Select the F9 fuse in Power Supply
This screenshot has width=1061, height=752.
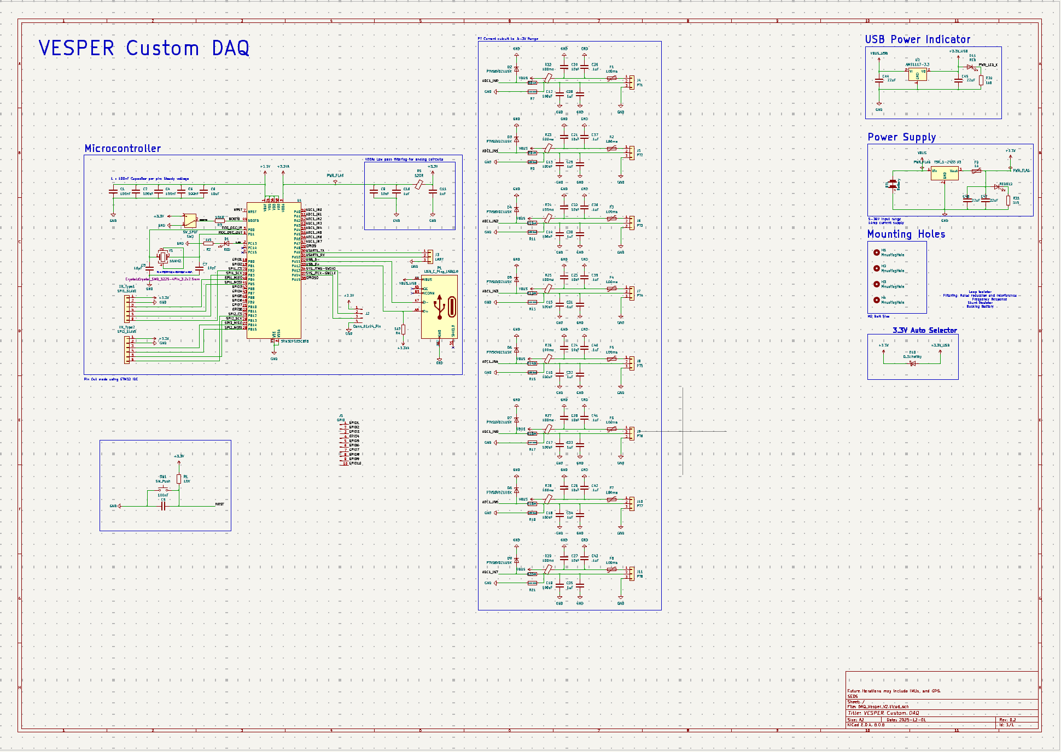pos(976,171)
